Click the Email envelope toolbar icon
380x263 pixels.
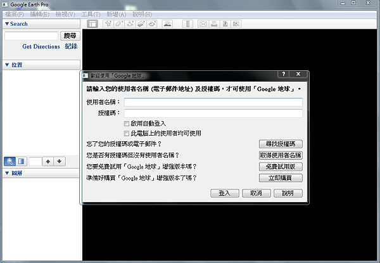click(x=203, y=24)
